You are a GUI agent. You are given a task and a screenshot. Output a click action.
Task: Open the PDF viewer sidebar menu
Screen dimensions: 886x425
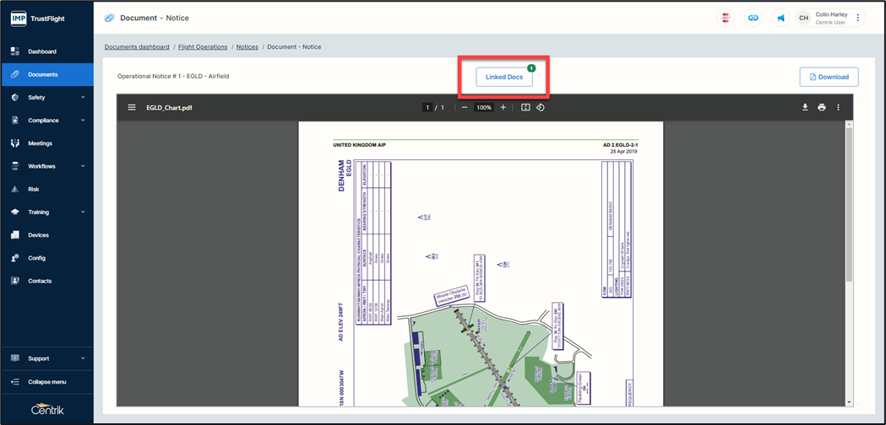[132, 108]
